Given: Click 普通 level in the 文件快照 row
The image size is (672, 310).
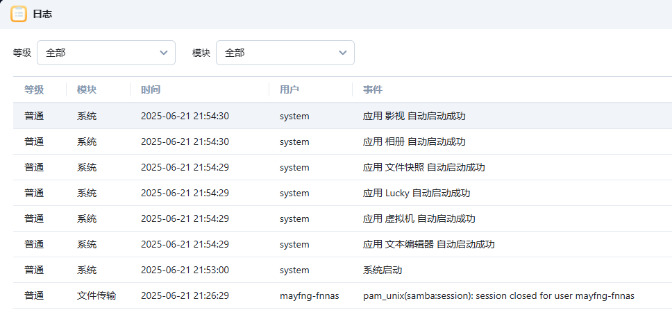Looking at the screenshot, I should [x=34, y=167].
